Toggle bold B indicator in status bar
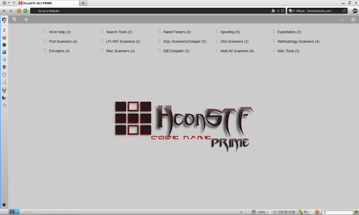Screen dimensions: 359x215 click(253, 212)
